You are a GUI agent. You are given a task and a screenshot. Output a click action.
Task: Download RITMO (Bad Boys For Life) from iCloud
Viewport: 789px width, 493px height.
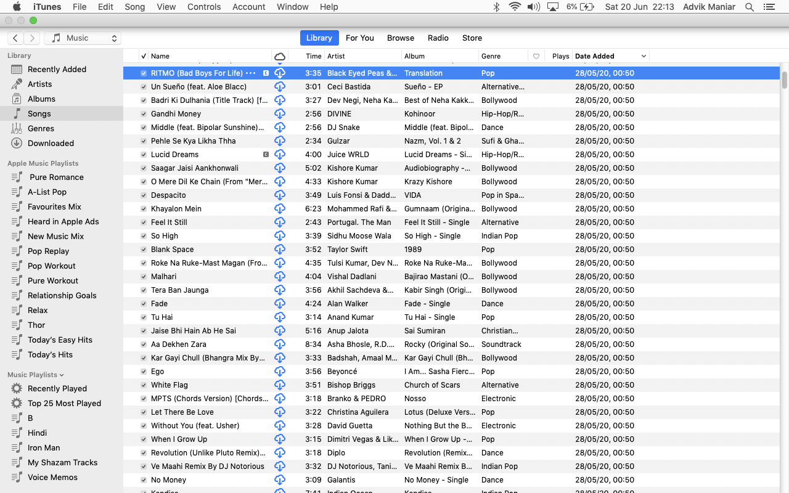[x=280, y=73]
